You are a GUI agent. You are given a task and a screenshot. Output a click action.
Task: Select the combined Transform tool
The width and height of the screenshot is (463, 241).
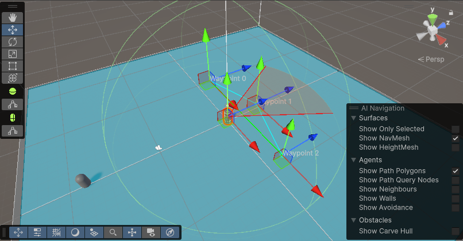[x=13, y=78]
